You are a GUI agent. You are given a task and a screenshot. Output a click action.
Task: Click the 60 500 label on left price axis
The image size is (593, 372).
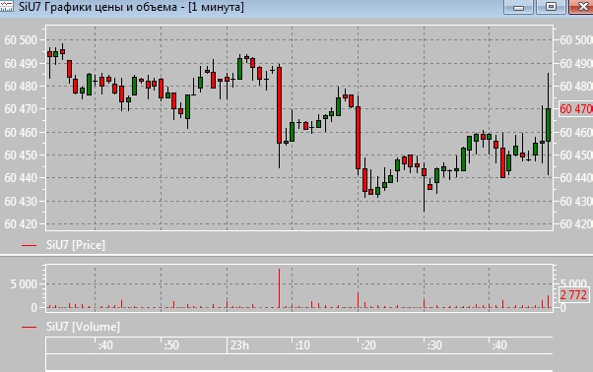click(21, 40)
